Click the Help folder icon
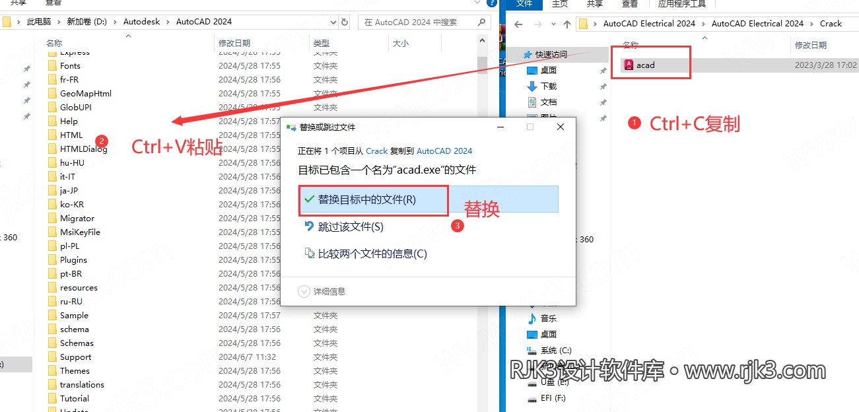The height and width of the screenshot is (412, 859). [x=52, y=121]
